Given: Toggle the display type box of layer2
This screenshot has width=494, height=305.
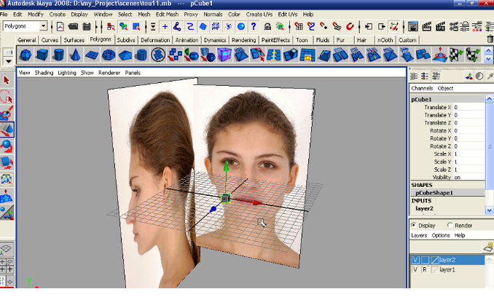Looking at the screenshot, I should tap(425, 260).
